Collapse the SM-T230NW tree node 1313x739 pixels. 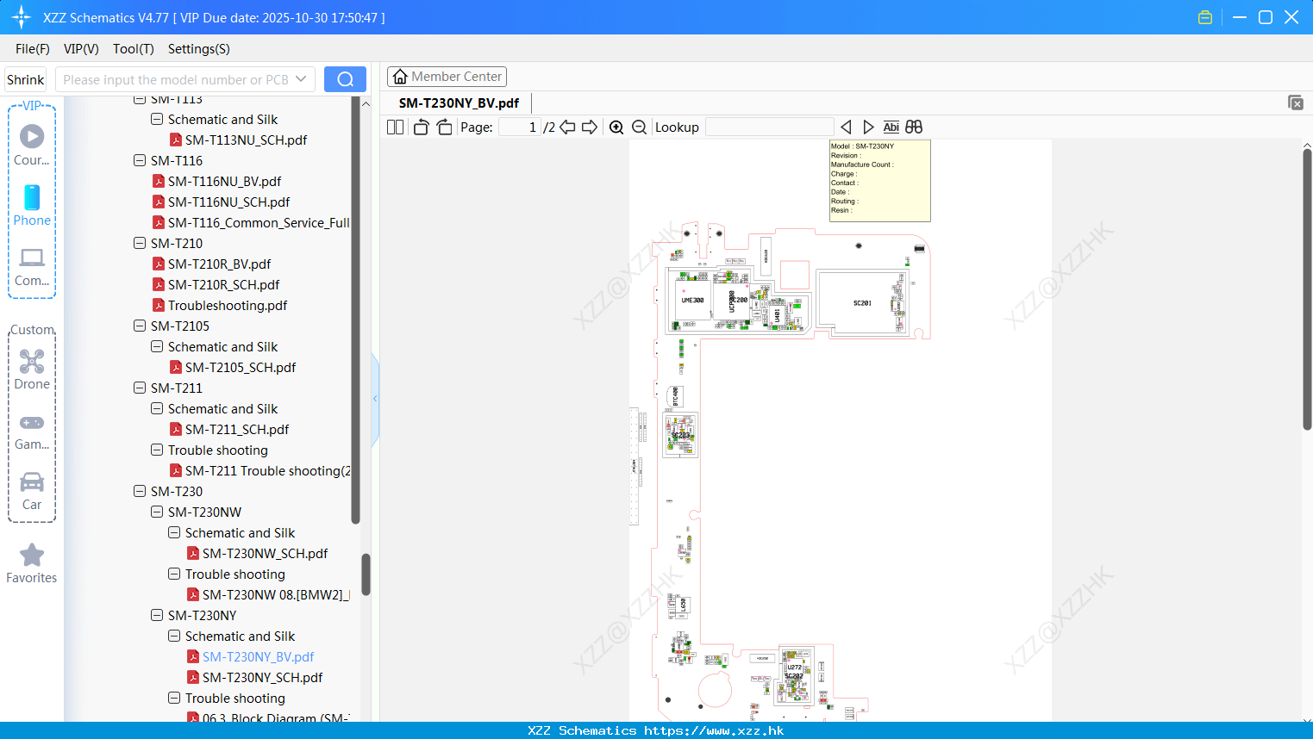pyautogui.click(x=157, y=512)
